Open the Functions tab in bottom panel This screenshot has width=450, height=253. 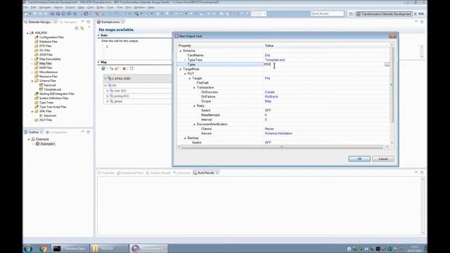tap(182, 173)
